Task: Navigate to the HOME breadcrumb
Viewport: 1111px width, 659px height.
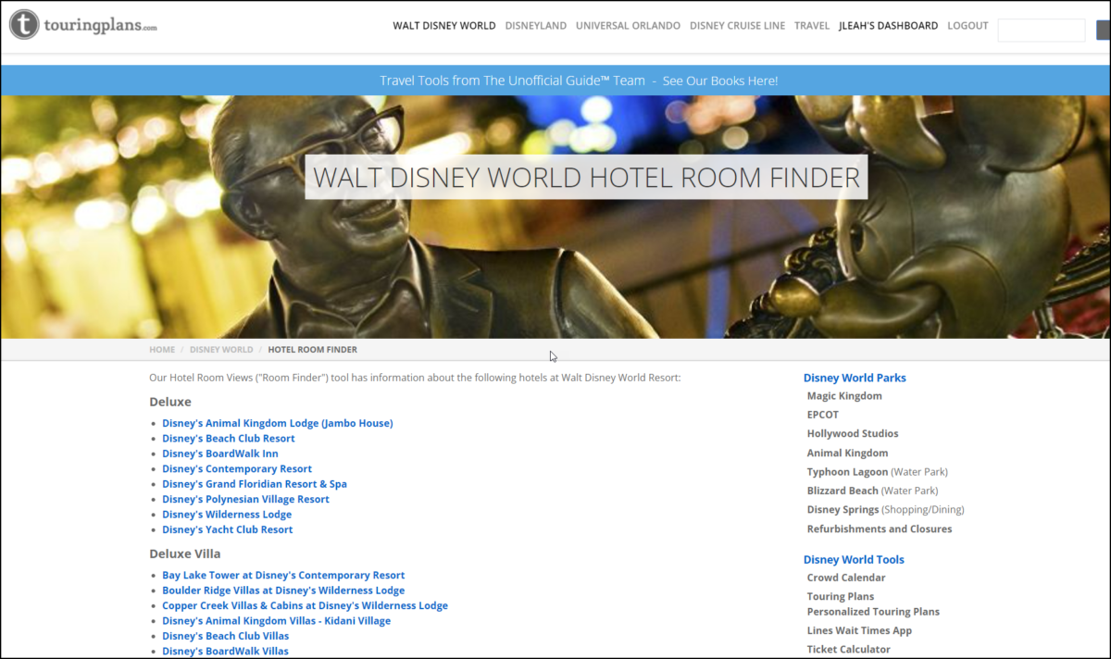Action: pyautogui.click(x=162, y=349)
